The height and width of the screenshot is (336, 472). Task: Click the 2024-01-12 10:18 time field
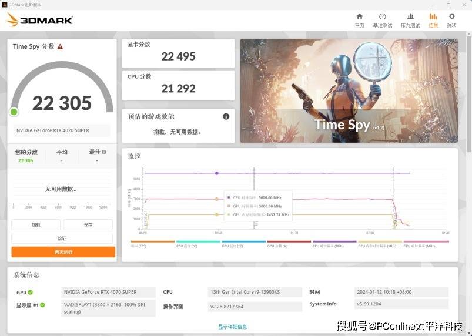(401, 292)
